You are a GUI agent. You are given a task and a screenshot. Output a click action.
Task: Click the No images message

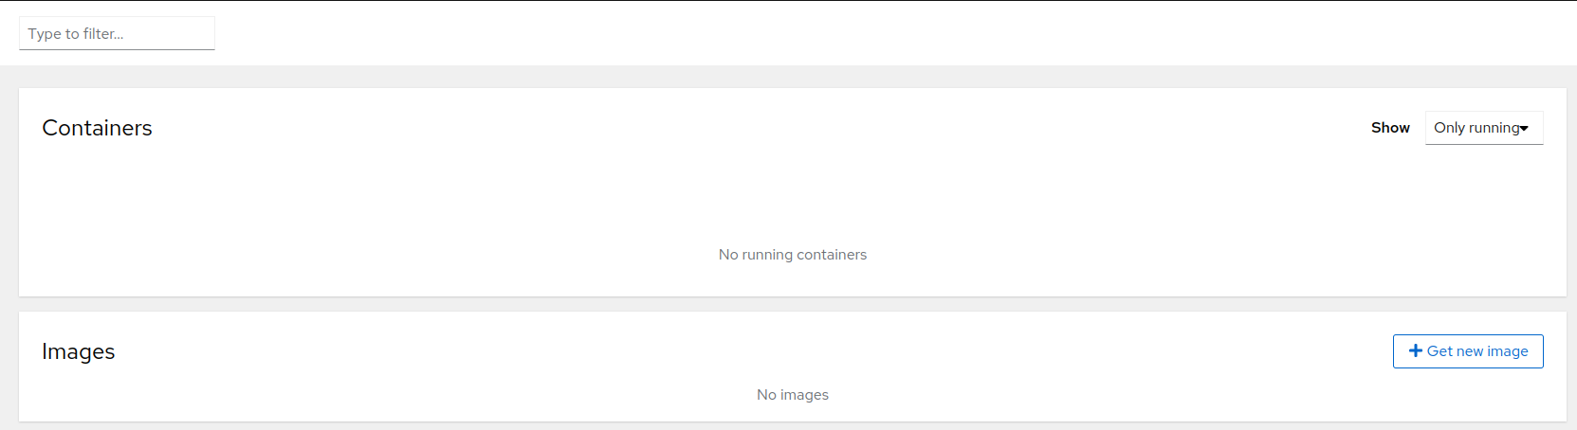pos(792,395)
